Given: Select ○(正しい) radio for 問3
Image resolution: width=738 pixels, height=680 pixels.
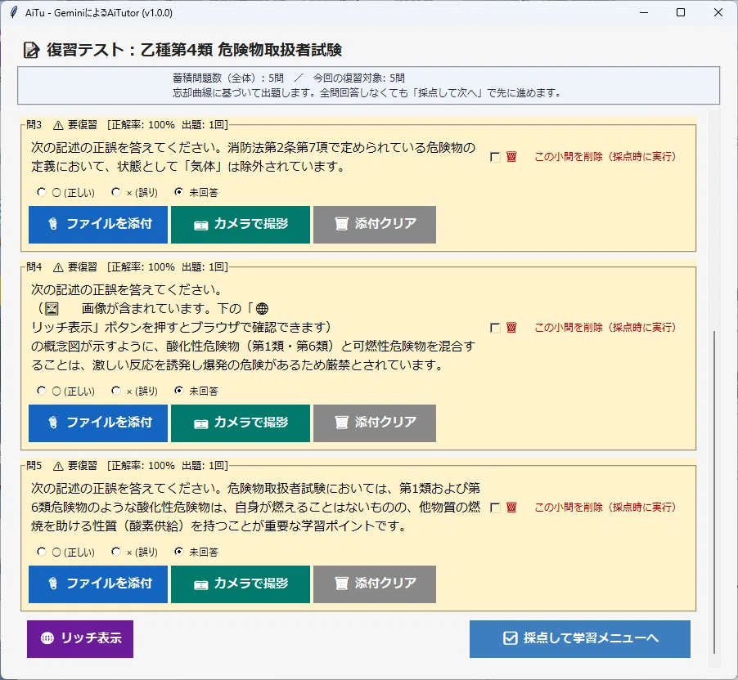Looking at the screenshot, I should pyautogui.click(x=42, y=192).
